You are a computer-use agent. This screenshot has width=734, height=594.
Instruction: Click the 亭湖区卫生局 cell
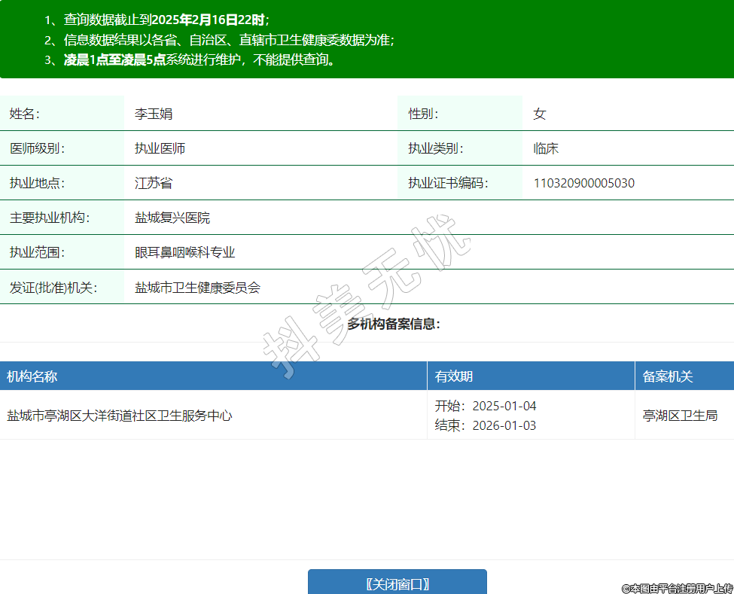click(680, 415)
